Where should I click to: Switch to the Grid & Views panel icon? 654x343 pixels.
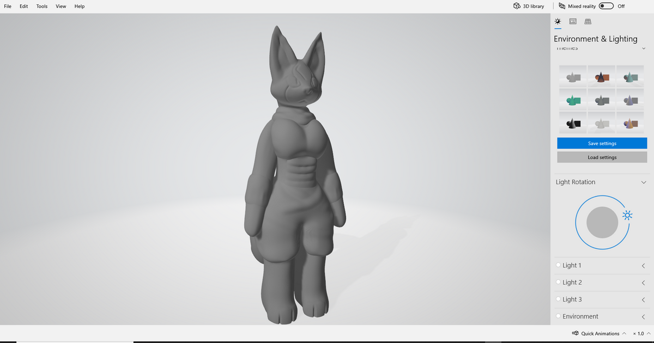(588, 21)
